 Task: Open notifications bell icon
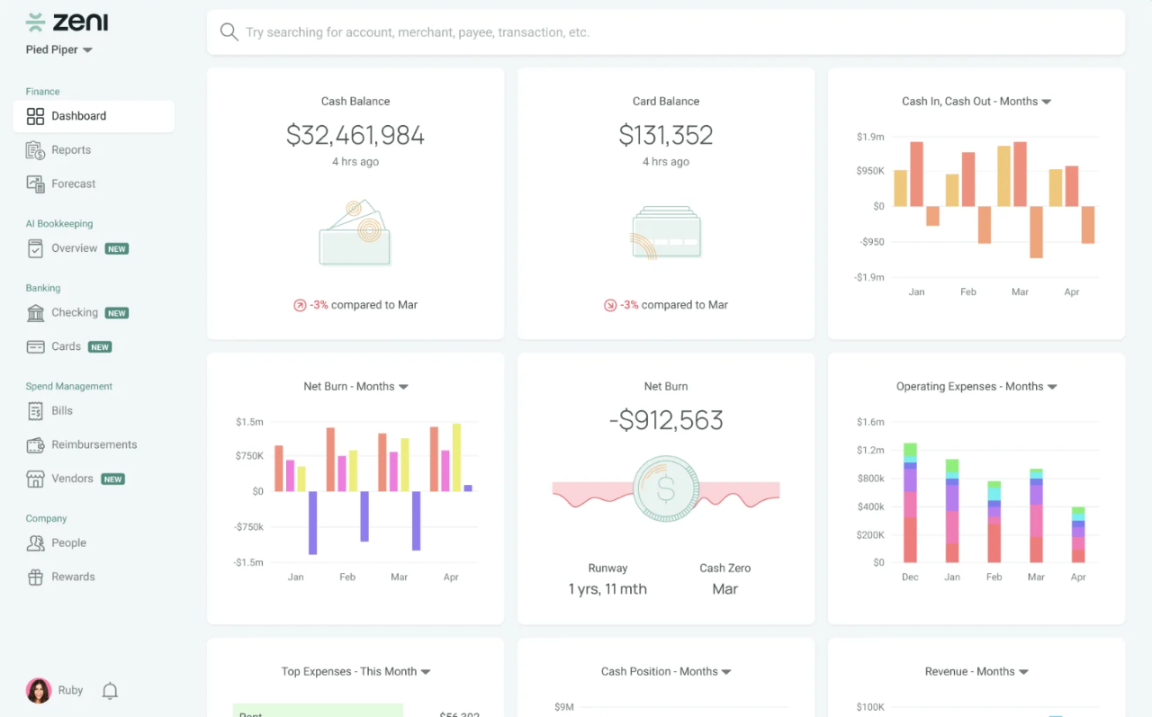110,691
